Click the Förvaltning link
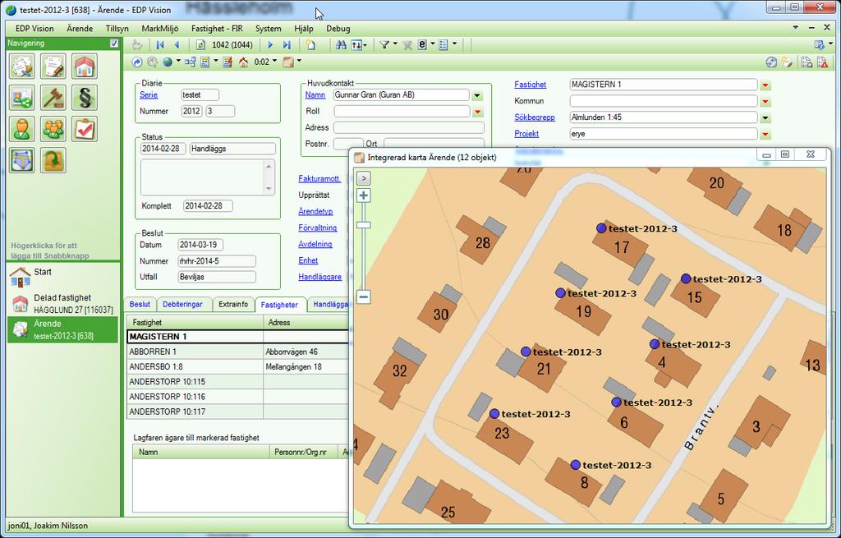The image size is (841, 538). point(318,228)
